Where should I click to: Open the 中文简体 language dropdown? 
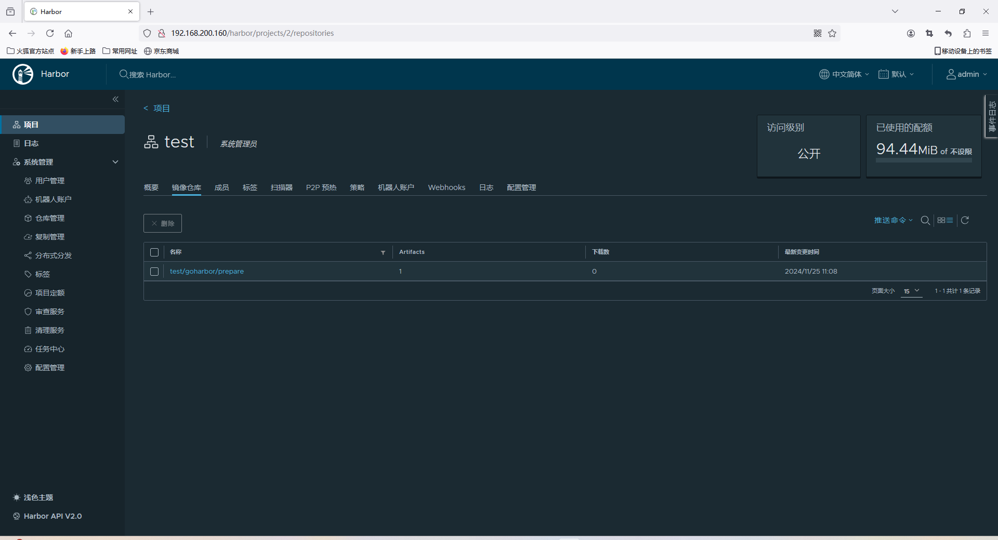click(x=844, y=74)
